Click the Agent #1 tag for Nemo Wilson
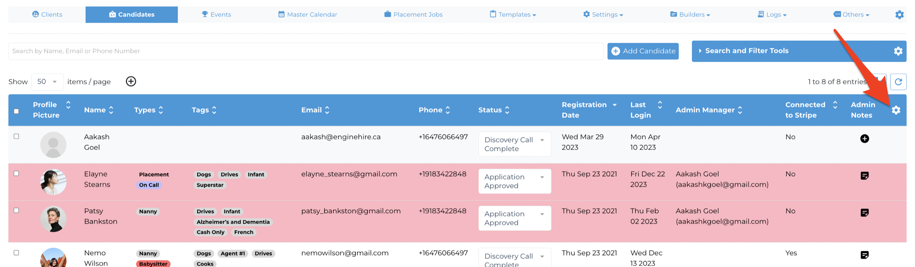915x267 pixels. 233,254
